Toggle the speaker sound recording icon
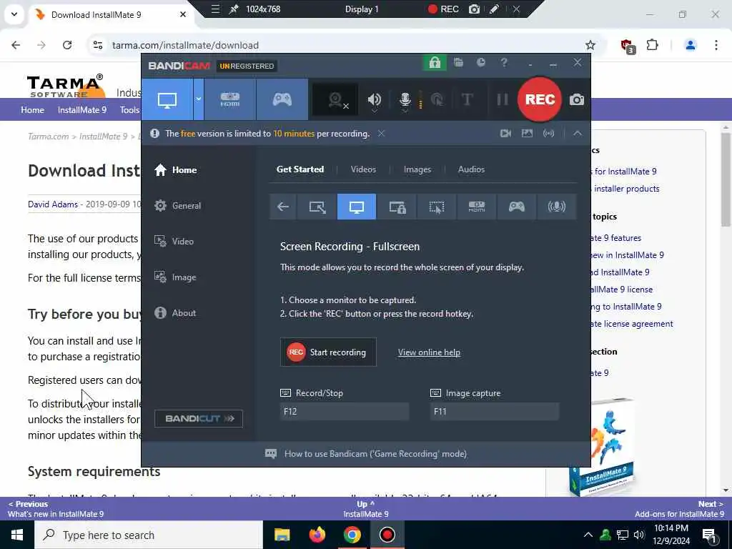 click(x=374, y=99)
